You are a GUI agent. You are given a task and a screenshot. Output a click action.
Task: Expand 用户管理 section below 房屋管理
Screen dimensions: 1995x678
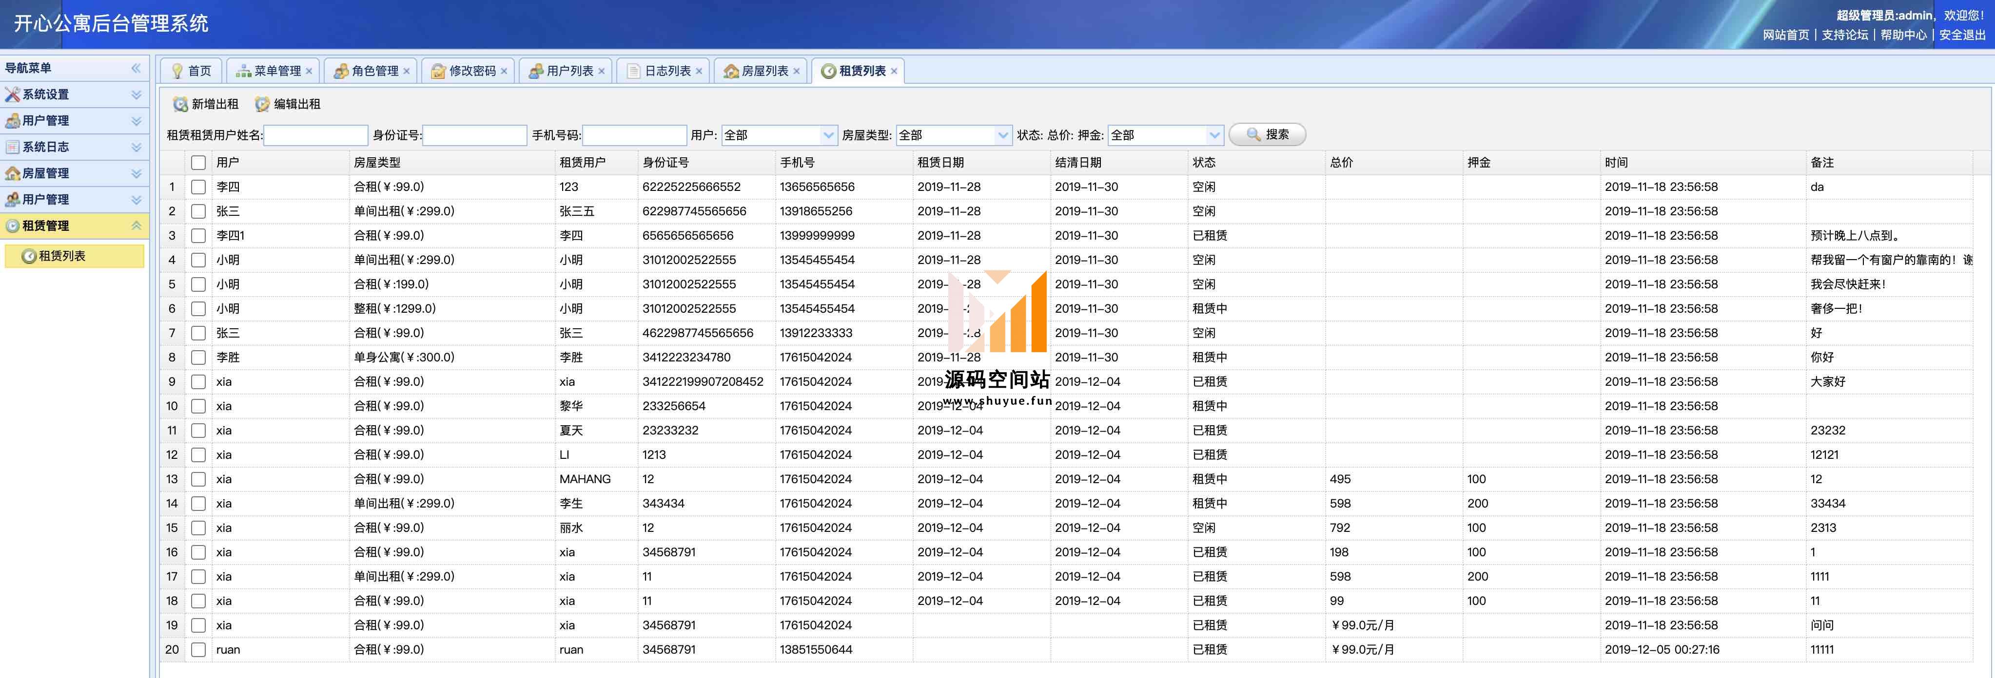coord(137,200)
